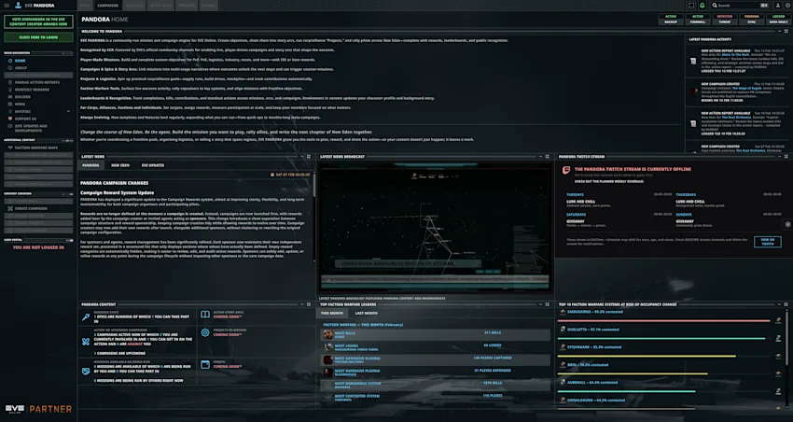The image size is (793, 422).
Task: Maximize the Pandora Twitch Stream panel
Action: pyautogui.click(x=786, y=156)
